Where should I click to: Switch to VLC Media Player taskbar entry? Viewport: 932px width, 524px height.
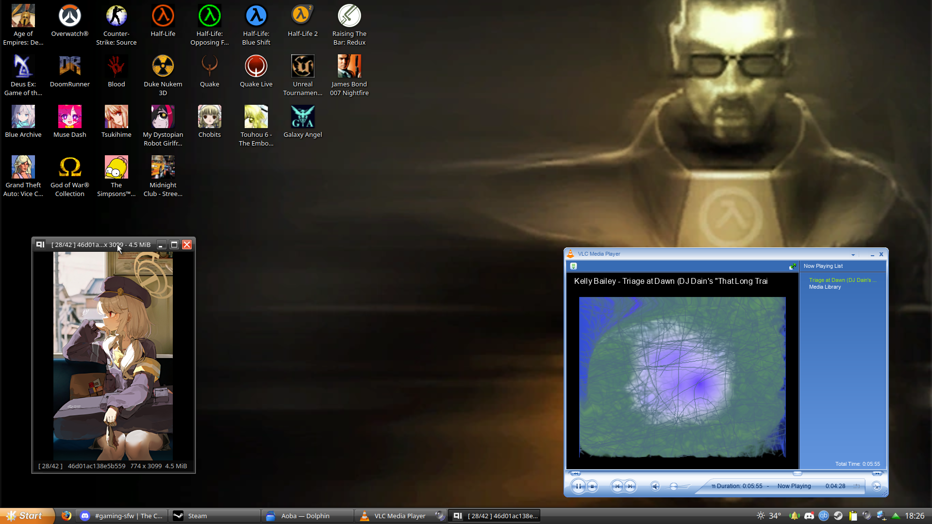pyautogui.click(x=401, y=516)
